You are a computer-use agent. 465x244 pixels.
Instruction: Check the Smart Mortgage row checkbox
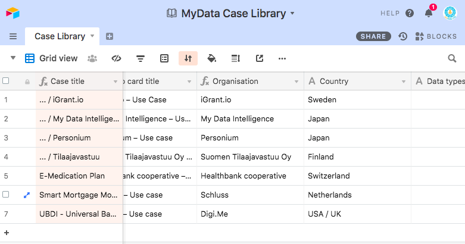click(6, 195)
